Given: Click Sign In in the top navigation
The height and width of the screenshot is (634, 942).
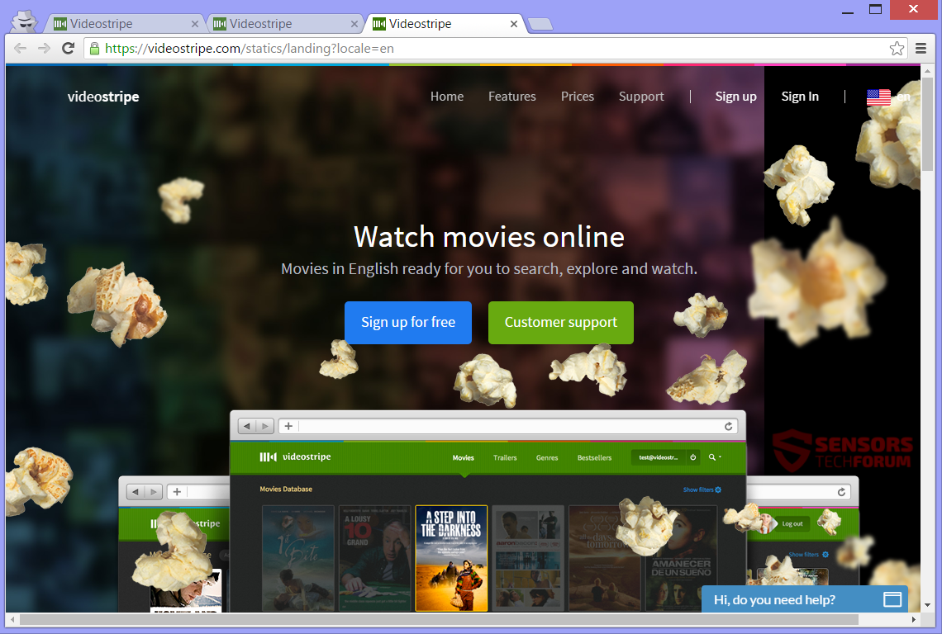Looking at the screenshot, I should point(800,97).
